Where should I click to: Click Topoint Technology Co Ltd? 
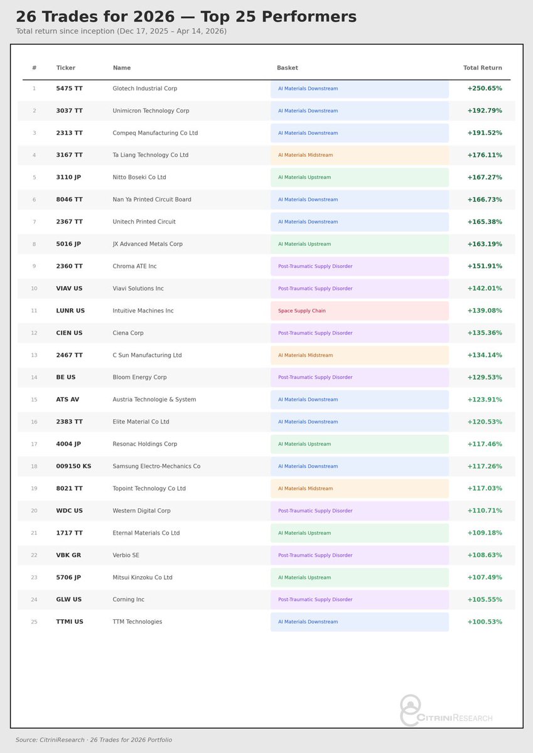(149, 489)
